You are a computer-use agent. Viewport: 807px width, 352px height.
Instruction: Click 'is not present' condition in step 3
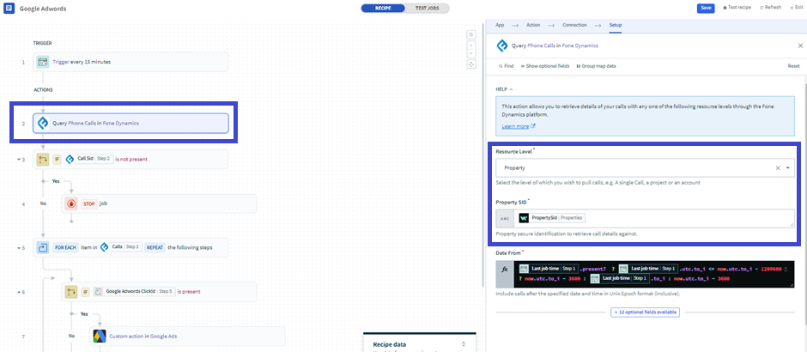[131, 159]
